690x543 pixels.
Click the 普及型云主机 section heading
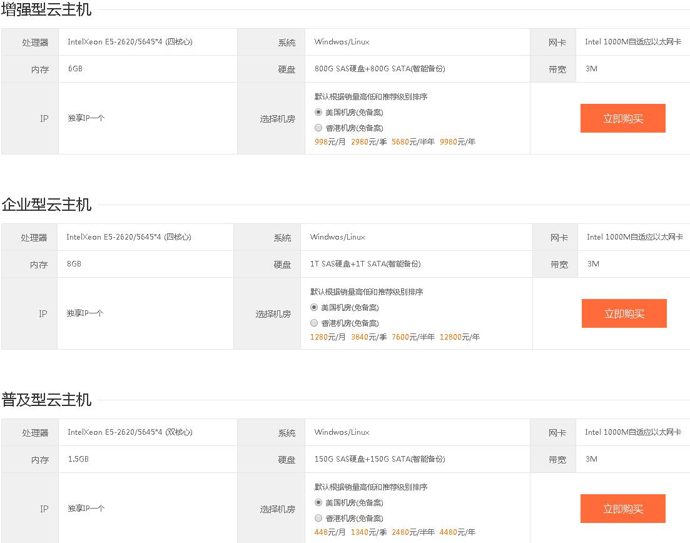pyautogui.click(x=46, y=400)
